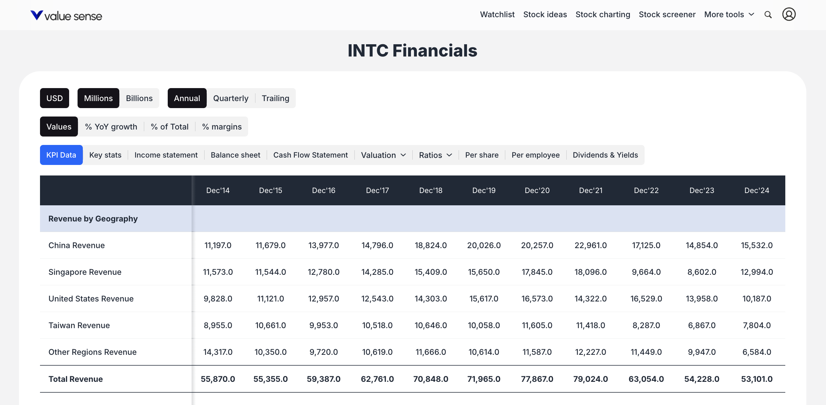Viewport: 826px width, 405px height.
Task: Select the Key stats tab
Action: (x=105, y=155)
